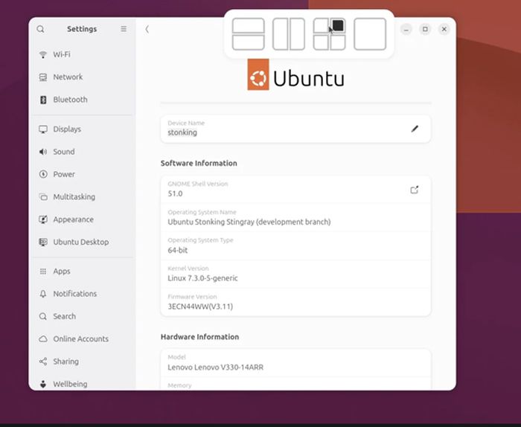This screenshot has width=521, height=427.
Task: Open Wi-Fi settings
Action: (83, 54)
